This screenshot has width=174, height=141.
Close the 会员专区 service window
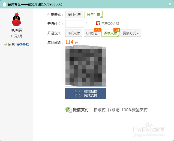[x=170, y=4]
